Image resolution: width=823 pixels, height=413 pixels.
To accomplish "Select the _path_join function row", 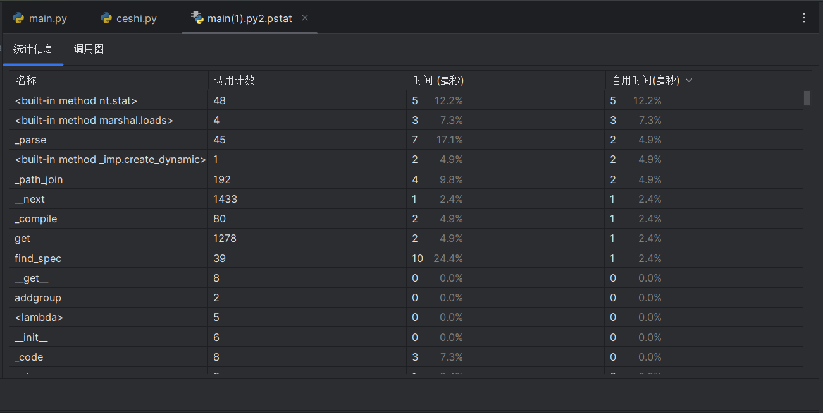I will [x=39, y=179].
